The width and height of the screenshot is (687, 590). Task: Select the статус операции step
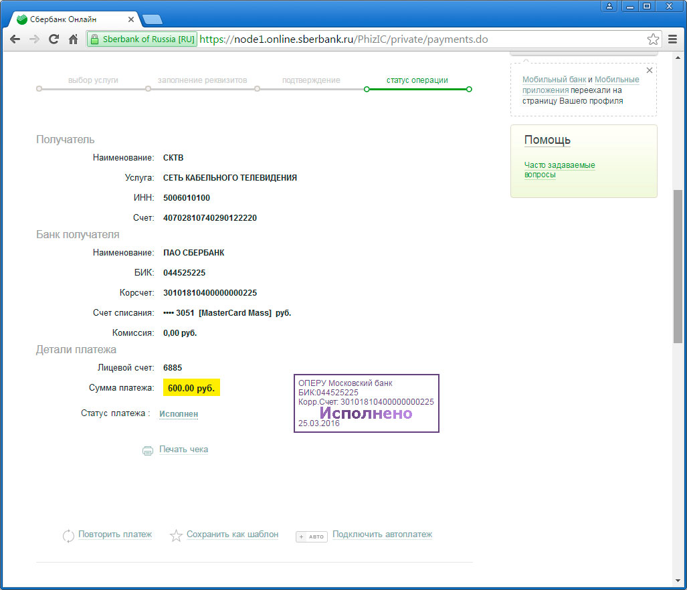[417, 80]
